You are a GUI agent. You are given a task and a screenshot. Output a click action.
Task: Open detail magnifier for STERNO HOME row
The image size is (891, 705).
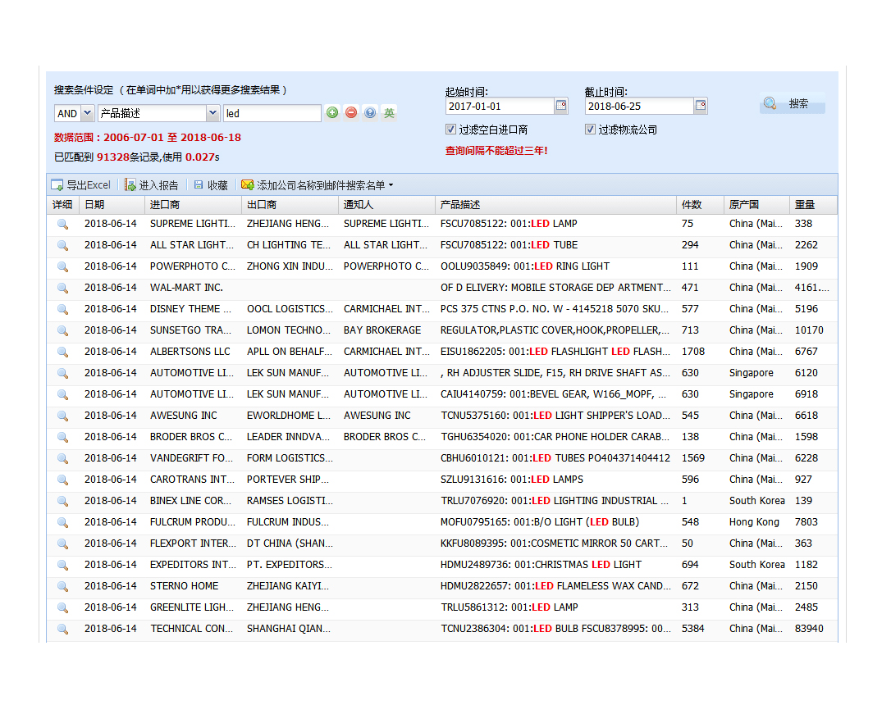click(62, 586)
